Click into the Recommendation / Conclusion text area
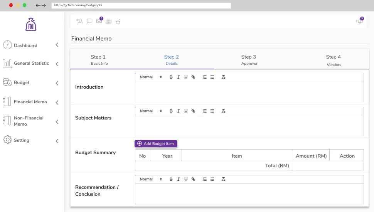 [x=249, y=193]
